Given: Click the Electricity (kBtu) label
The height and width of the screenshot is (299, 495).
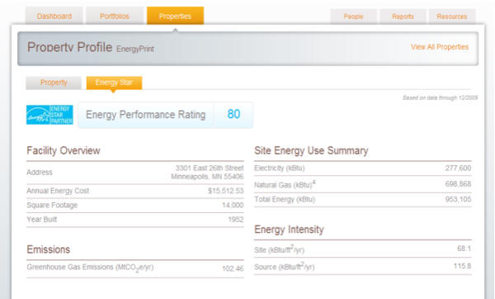Looking at the screenshot, I should tap(280, 168).
